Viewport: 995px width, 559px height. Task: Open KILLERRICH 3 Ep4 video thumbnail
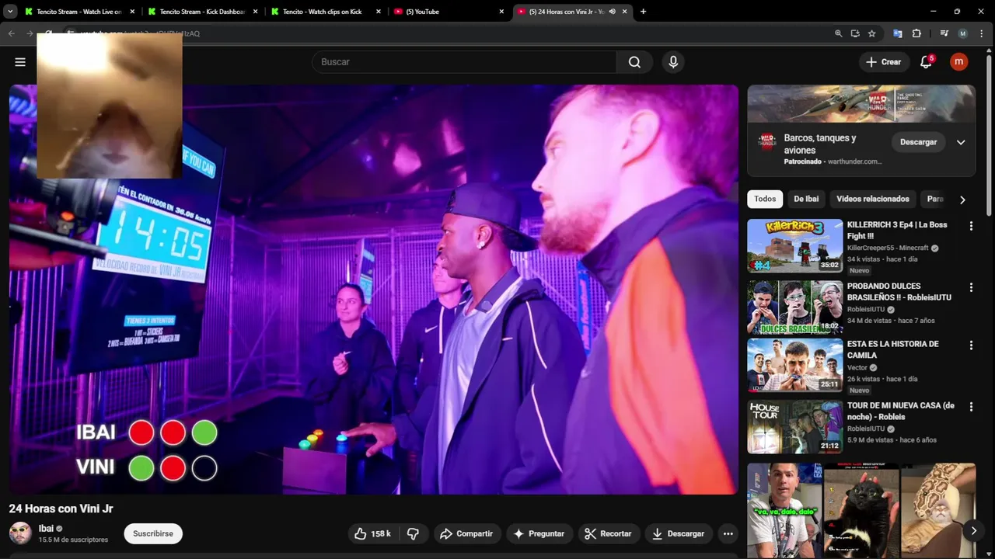tap(794, 245)
